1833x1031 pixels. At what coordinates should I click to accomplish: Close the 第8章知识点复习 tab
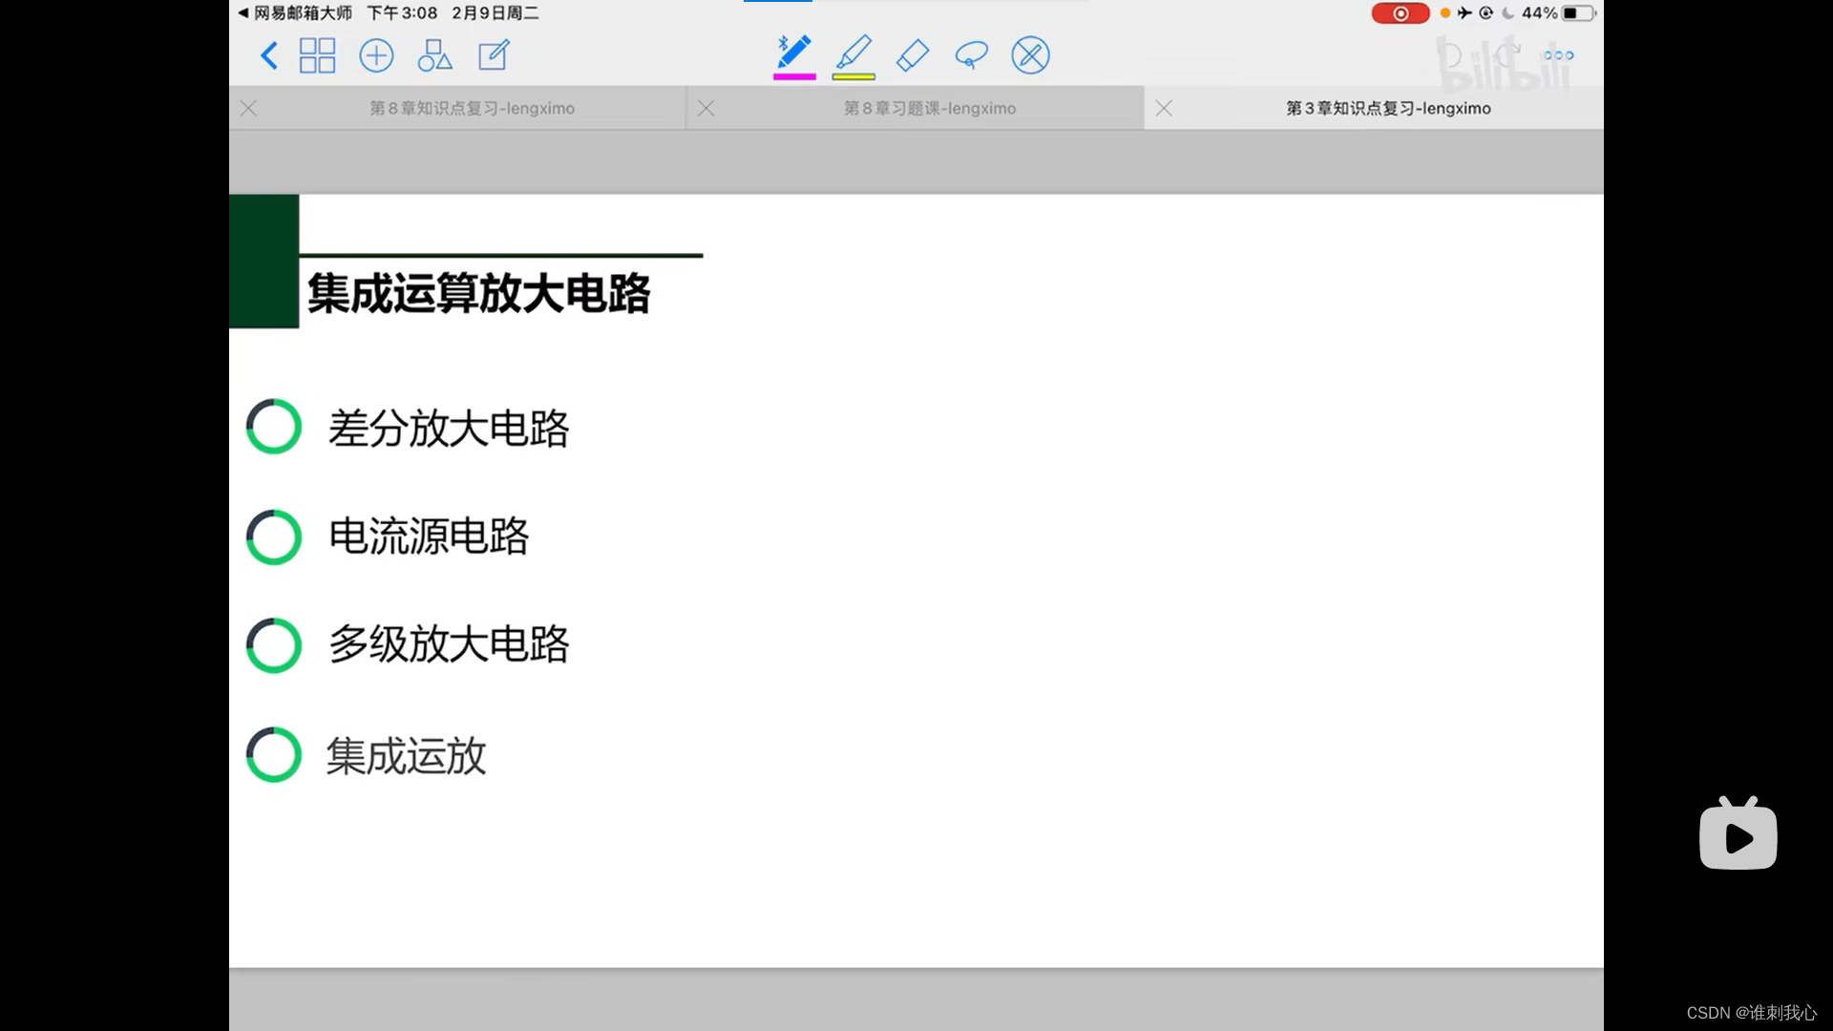coord(248,109)
